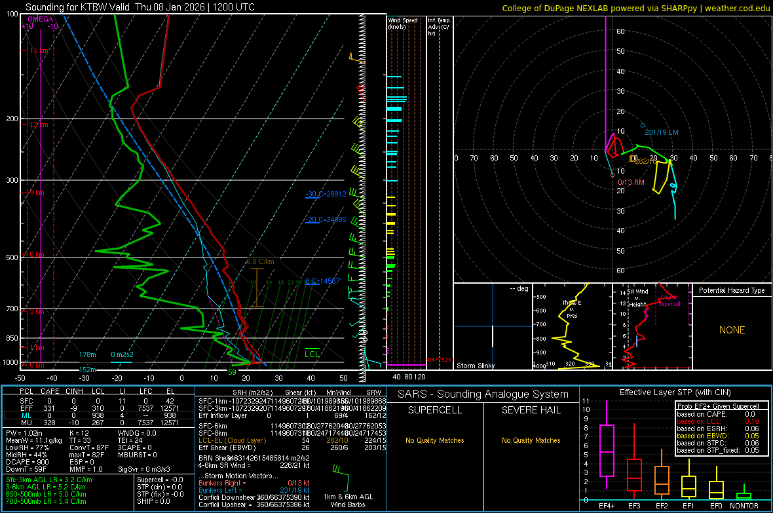Click the 'Inf. Temp. Adv.' panel header
This screenshot has height=513, width=773.
click(439, 27)
